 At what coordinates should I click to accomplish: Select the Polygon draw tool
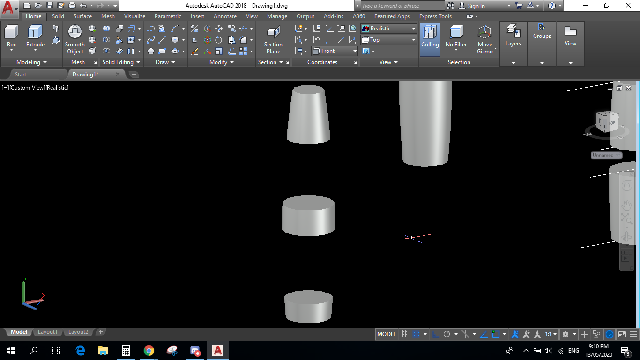click(150, 51)
